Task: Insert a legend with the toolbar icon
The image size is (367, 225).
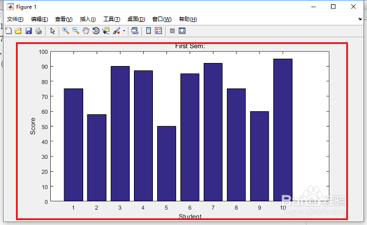Action: 158,31
